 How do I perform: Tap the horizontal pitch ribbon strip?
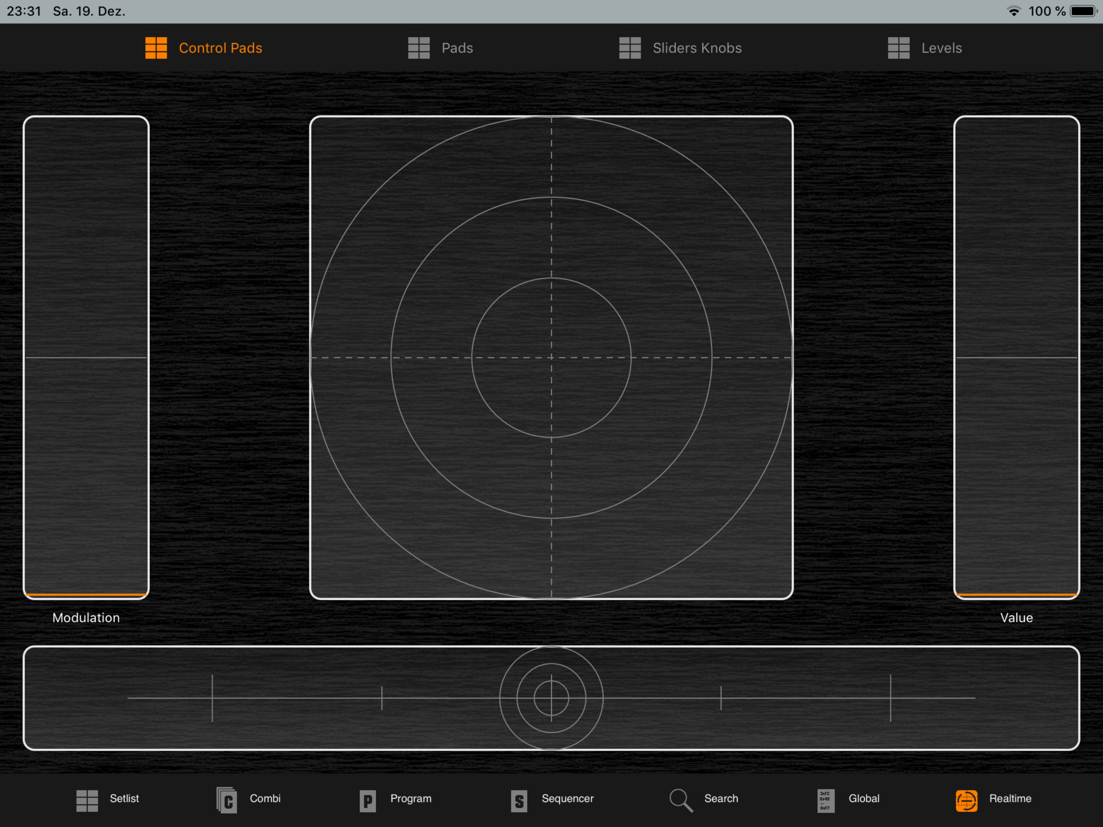[x=551, y=698]
